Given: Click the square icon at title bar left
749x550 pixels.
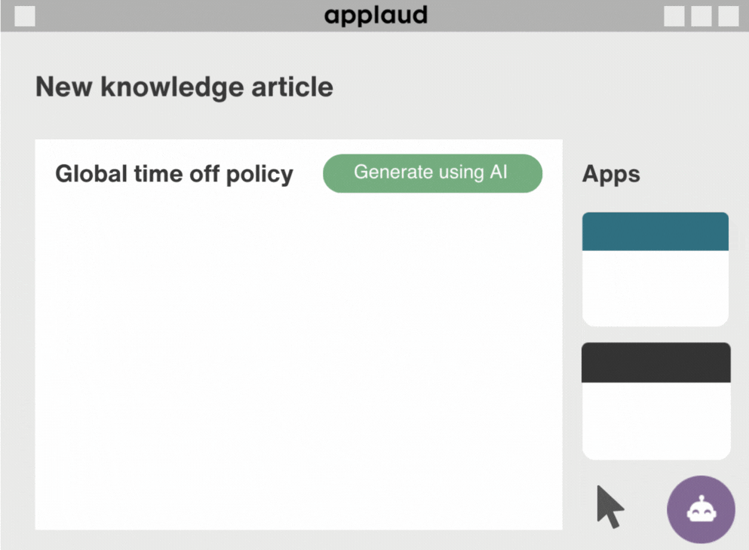Looking at the screenshot, I should tap(25, 17).
